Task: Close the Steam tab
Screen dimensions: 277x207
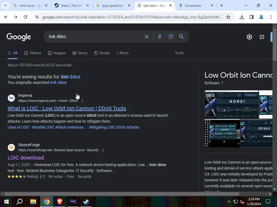Action: (x=88, y=5)
